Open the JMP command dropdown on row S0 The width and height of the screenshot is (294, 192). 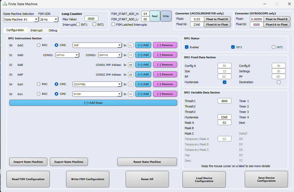click(97, 45)
